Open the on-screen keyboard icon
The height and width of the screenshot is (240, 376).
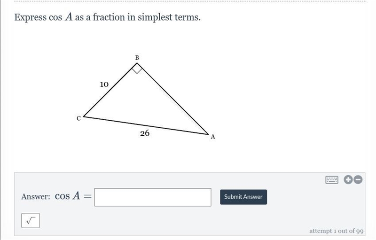332,179
